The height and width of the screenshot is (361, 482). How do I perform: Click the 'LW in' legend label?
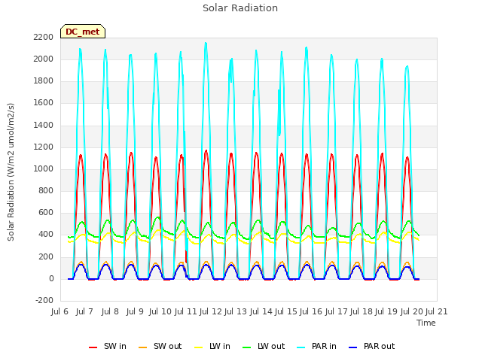coord(219,346)
